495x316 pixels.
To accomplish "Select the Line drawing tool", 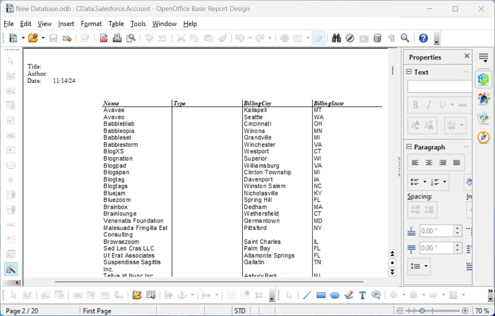I will point(307,295).
